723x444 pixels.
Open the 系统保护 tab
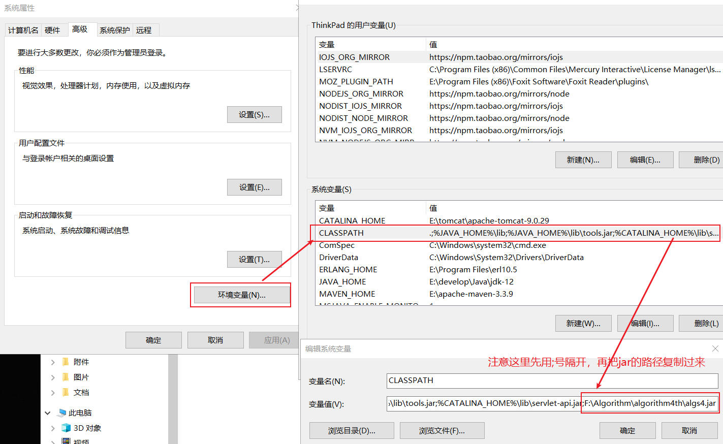[x=115, y=30]
